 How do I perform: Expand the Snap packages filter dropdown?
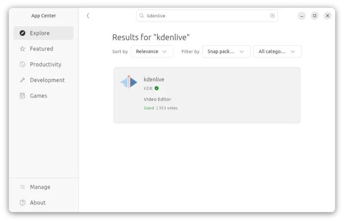coord(226,52)
